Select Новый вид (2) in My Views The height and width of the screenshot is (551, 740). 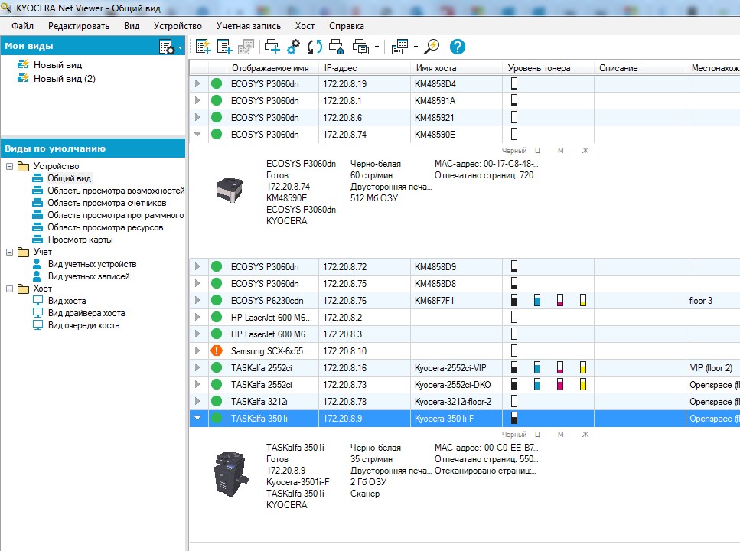pos(64,78)
